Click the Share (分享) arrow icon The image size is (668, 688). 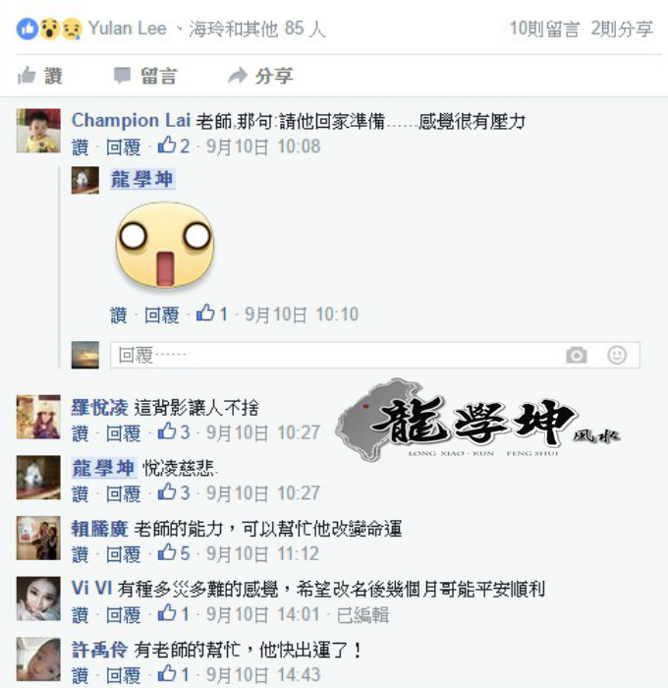coord(238,76)
